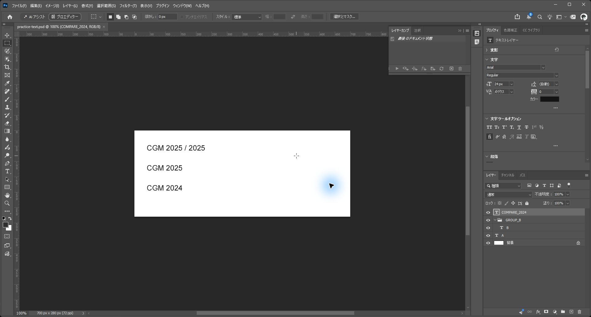591x317 pixels.
Task: Open the スタイル 標準 dropdown
Action: (247, 17)
